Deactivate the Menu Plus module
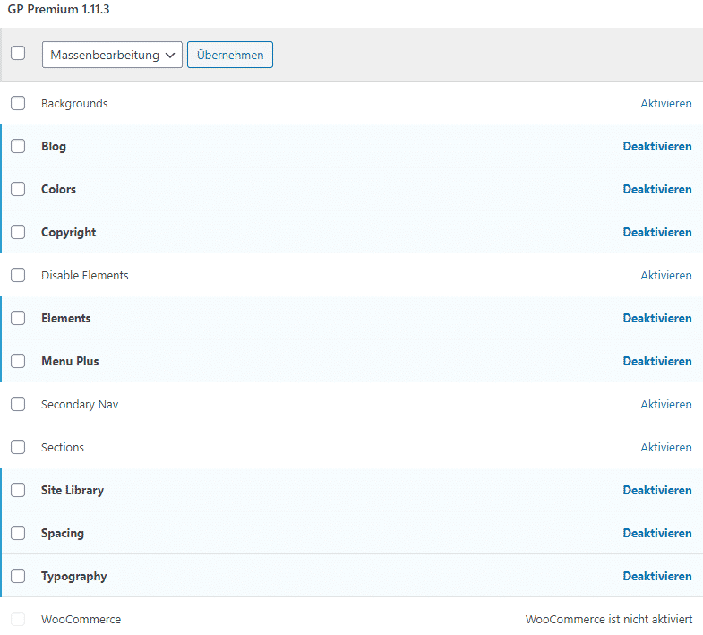Image resolution: width=703 pixels, height=635 pixels. (657, 362)
